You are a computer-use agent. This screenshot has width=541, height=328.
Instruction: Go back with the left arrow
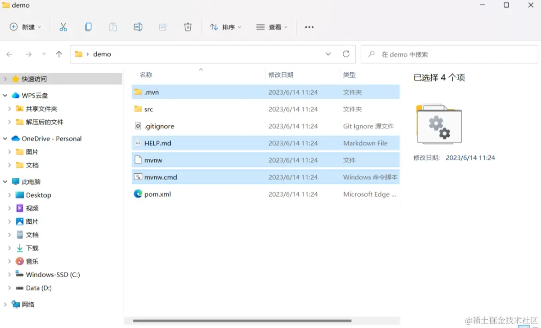[10, 54]
